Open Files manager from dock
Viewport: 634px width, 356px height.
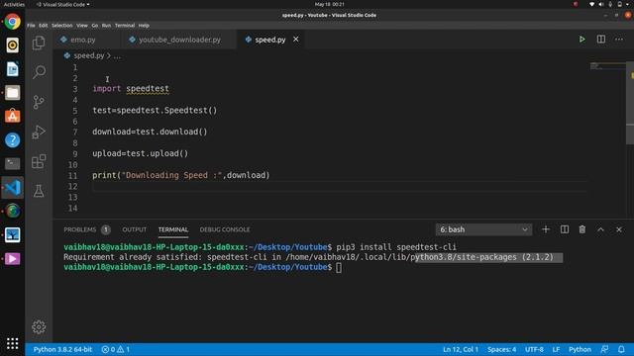pos(13,93)
